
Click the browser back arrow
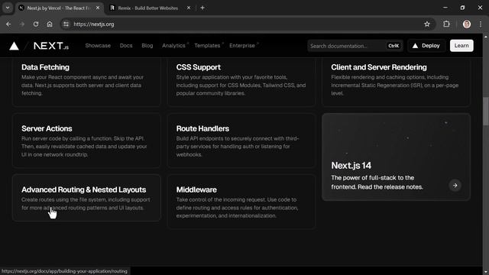[x=8, y=24]
